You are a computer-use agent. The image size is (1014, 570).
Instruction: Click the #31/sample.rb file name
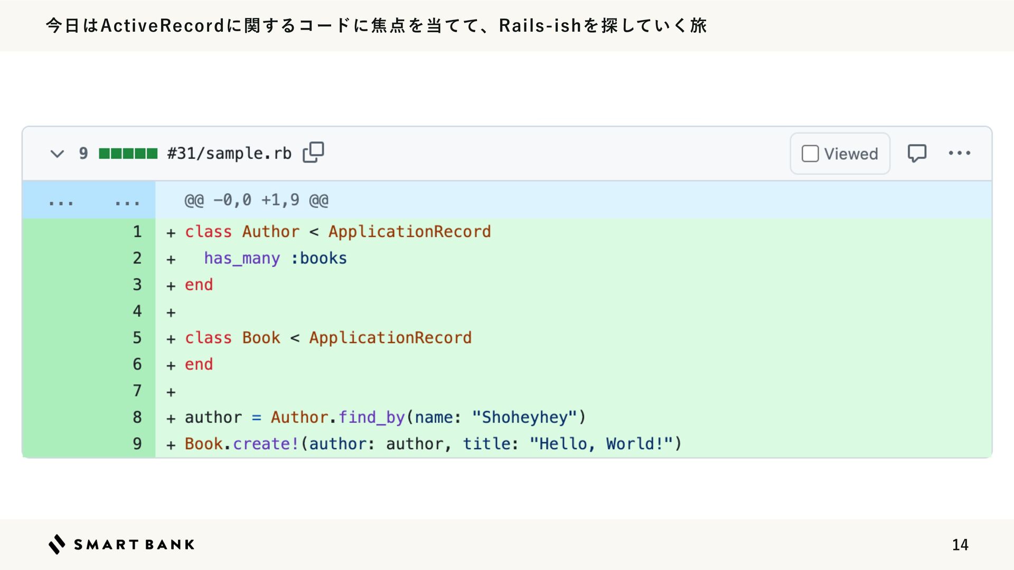pyautogui.click(x=229, y=154)
